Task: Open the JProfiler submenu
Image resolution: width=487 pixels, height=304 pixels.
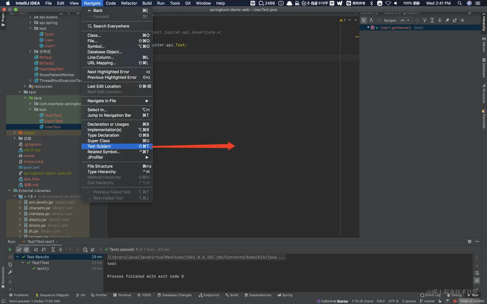Action: tap(117, 157)
